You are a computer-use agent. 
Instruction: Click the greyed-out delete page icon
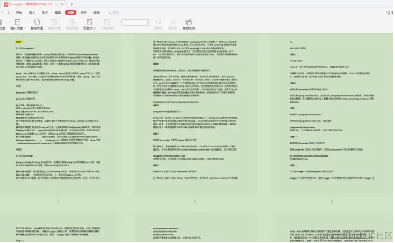(x=54, y=22)
